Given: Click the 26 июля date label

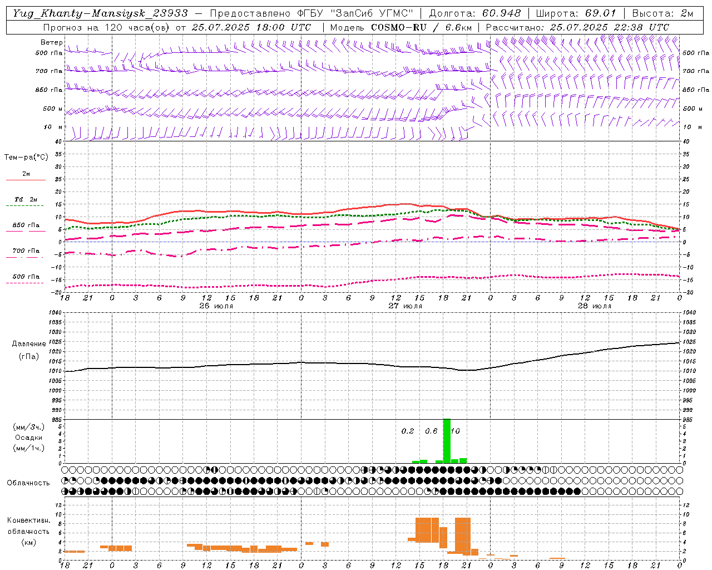Looking at the screenshot, I should coord(216,306).
